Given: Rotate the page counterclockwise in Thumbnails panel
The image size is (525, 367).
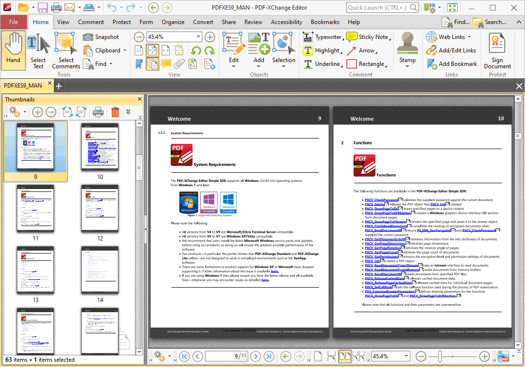Looking at the screenshot, I should pyautogui.click(x=67, y=112).
